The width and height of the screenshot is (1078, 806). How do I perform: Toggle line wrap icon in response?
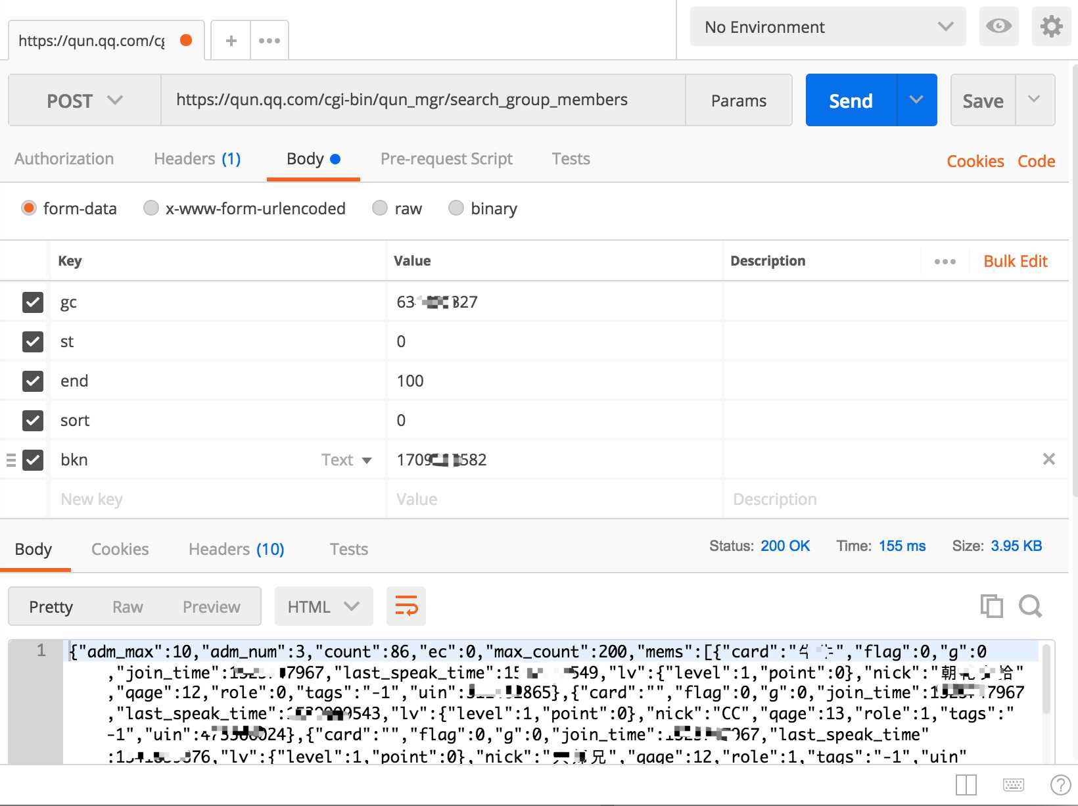point(406,605)
